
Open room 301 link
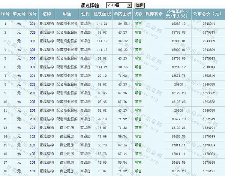(x=32, y=24)
